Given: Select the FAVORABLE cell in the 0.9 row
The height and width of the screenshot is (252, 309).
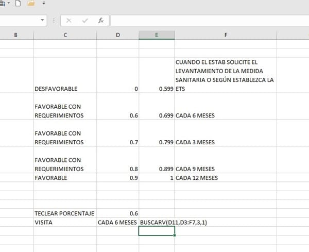Looking at the screenshot, I should (x=65, y=178).
